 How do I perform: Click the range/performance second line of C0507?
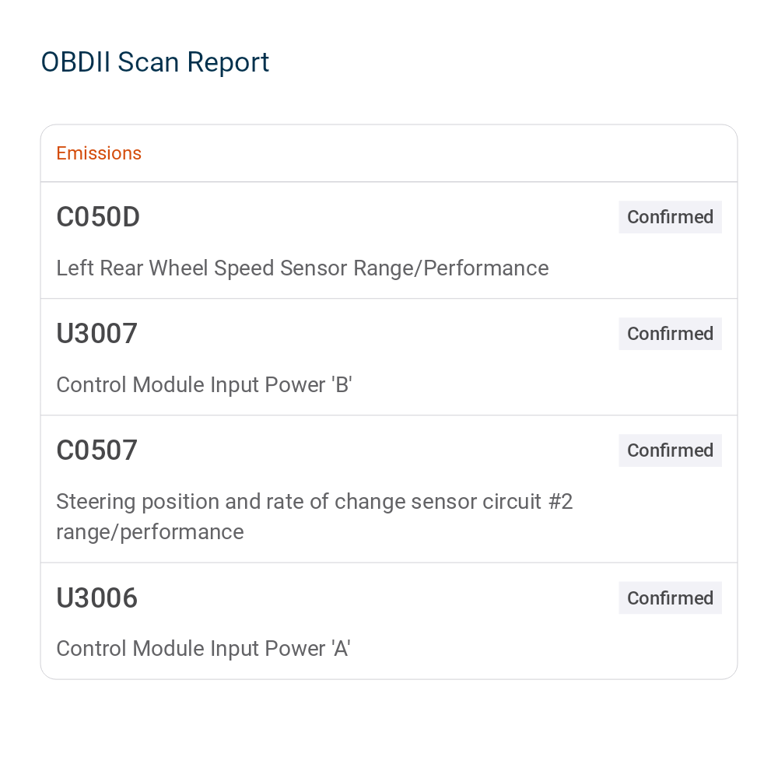pyautogui.click(x=150, y=532)
